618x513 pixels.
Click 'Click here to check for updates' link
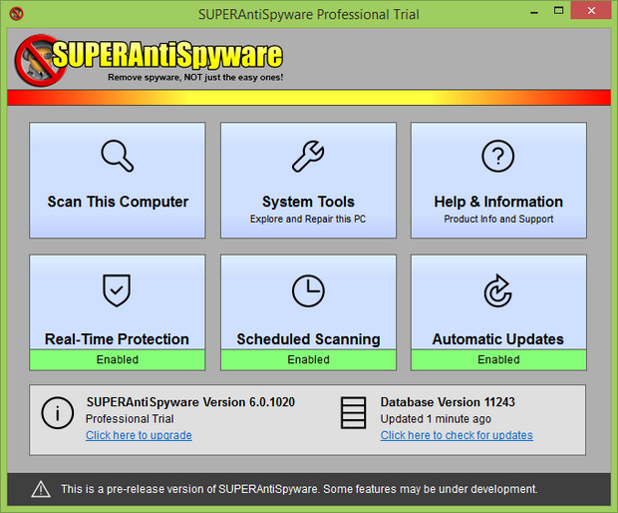(x=457, y=435)
